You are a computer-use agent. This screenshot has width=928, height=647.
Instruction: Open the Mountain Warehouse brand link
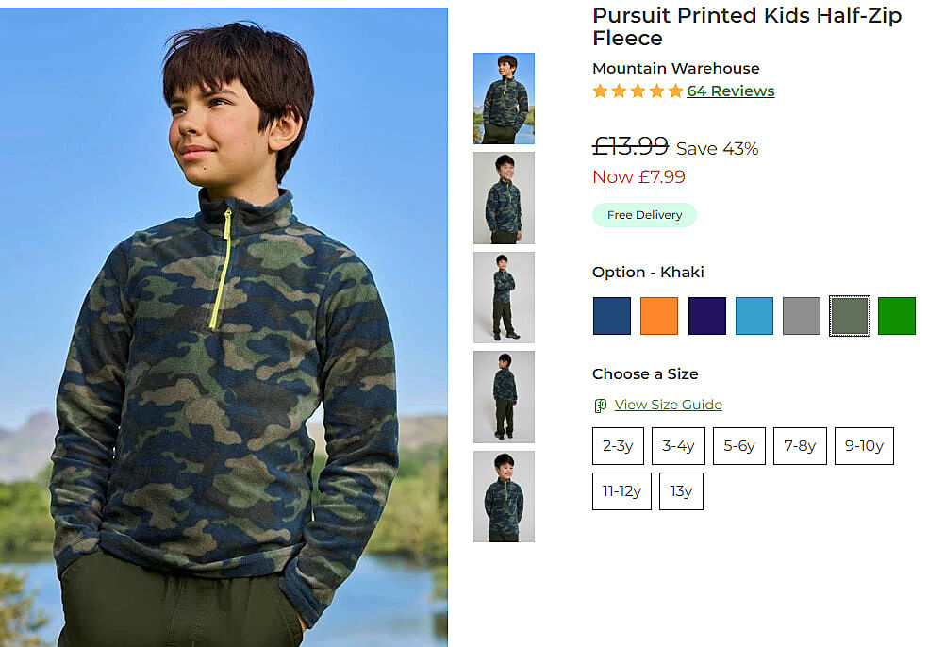(675, 68)
